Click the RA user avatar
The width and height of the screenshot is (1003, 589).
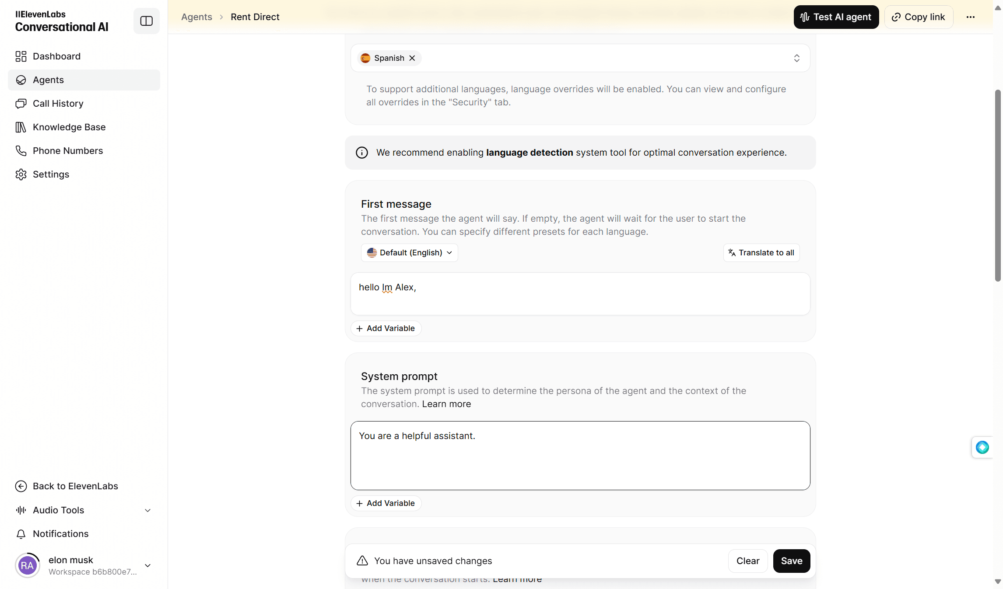click(28, 565)
